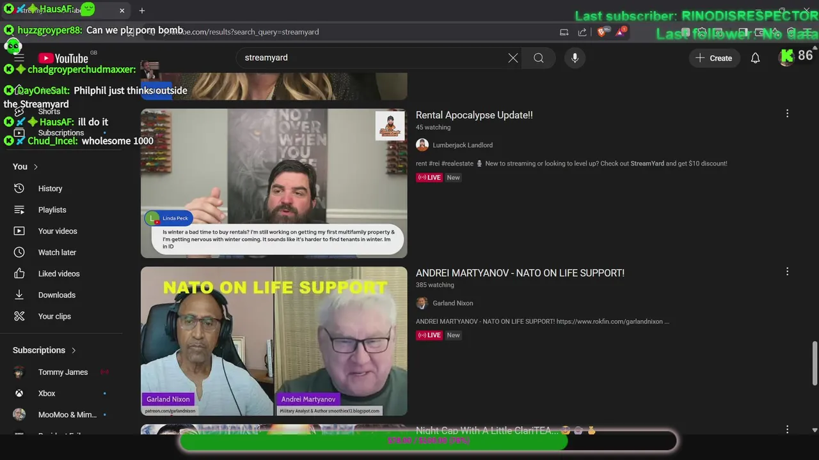Open ANDREI MARTYANOV - NATO title link
The width and height of the screenshot is (819, 460).
point(520,273)
